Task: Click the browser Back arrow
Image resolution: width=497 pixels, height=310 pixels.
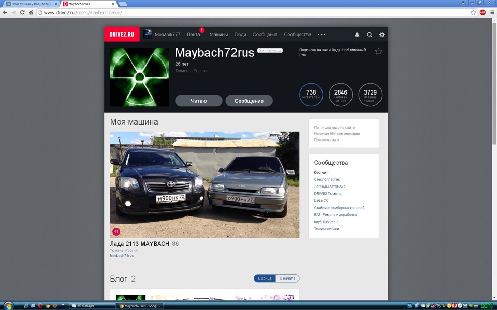Action: [x=5, y=12]
